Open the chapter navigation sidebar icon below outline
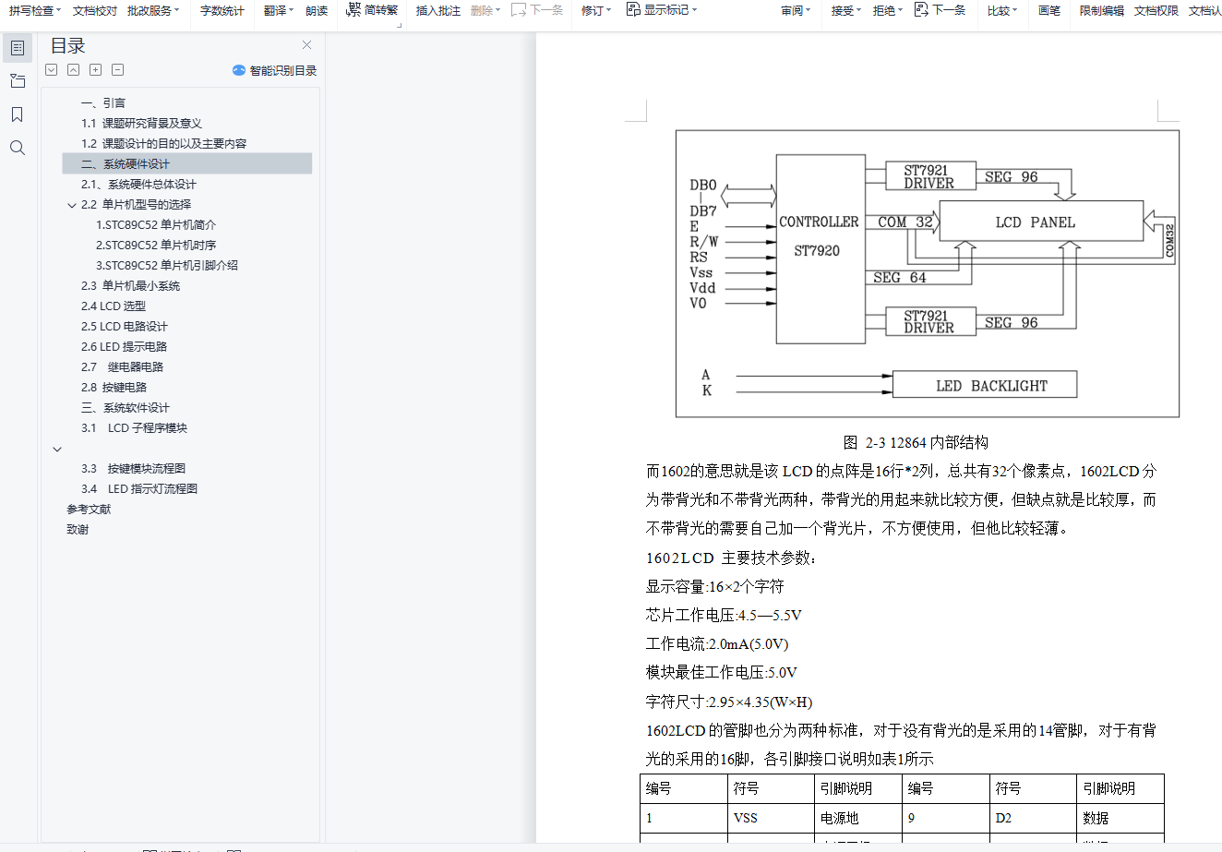The width and height of the screenshot is (1222, 852). point(18,81)
